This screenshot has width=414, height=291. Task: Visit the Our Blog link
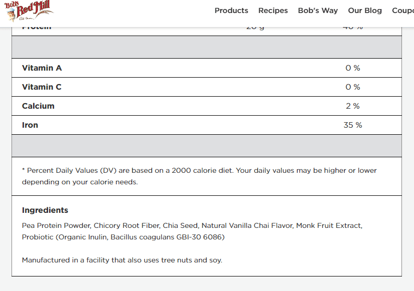[x=364, y=11]
